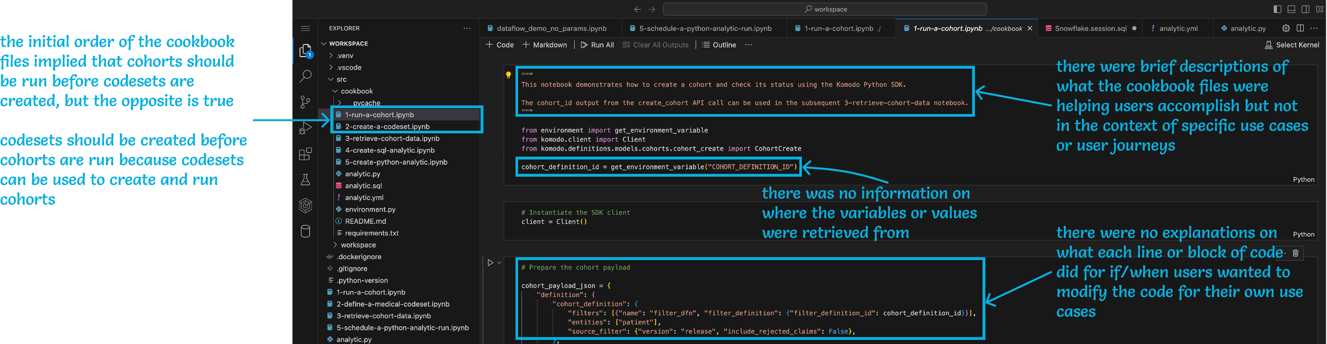Toggle primary side bar visibility
This screenshot has height=344, width=1327.
point(1277,9)
